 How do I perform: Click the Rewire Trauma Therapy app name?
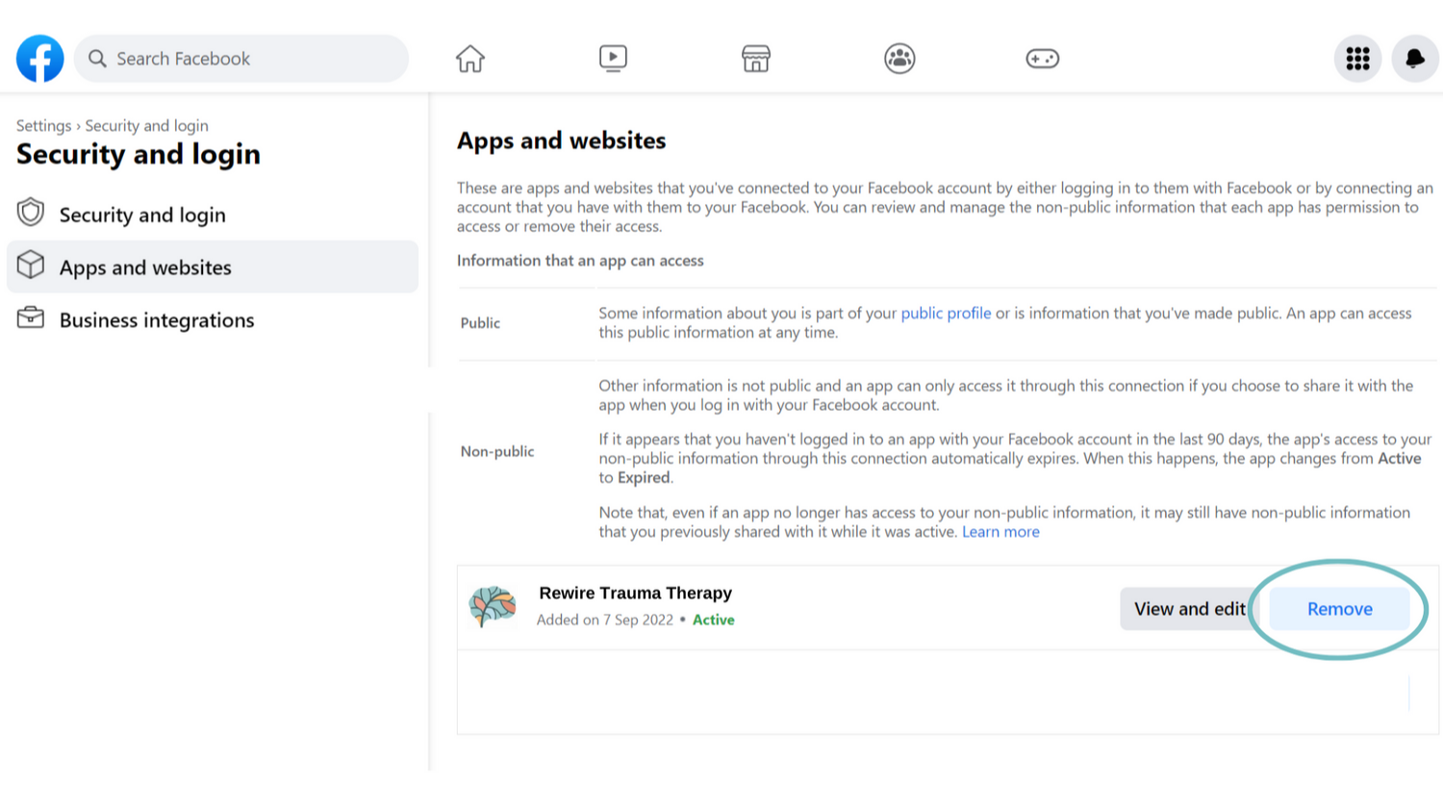pyautogui.click(x=635, y=594)
